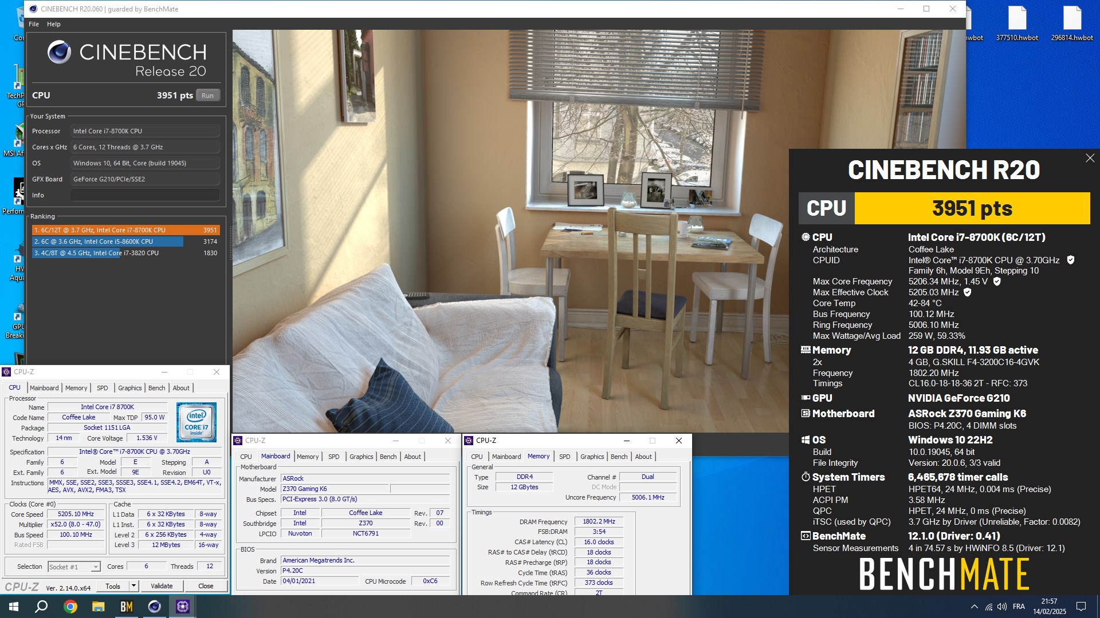The image size is (1100, 618).
Task: Open Graphics tab in right CPU-Z window
Action: pyautogui.click(x=592, y=457)
